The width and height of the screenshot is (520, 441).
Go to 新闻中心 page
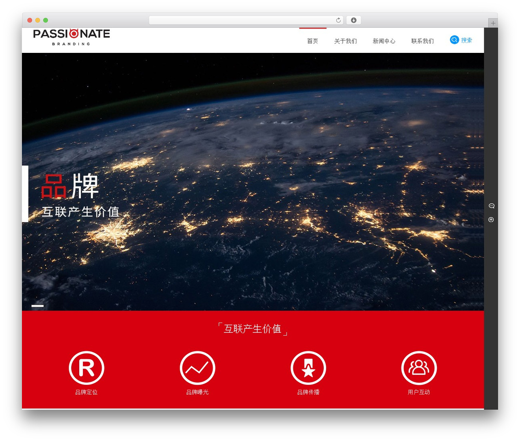pyautogui.click(x=384, y=41)
